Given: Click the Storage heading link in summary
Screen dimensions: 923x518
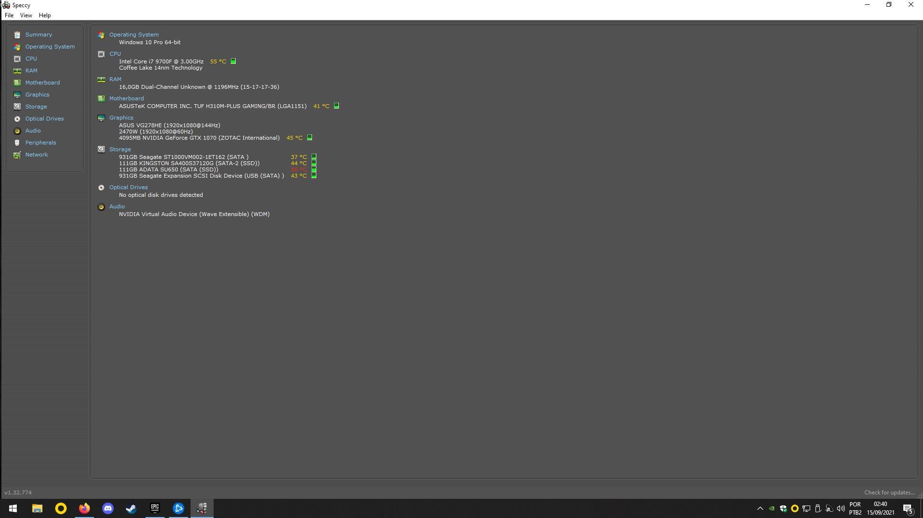Looking at the screenshot, I should (120, 149).
